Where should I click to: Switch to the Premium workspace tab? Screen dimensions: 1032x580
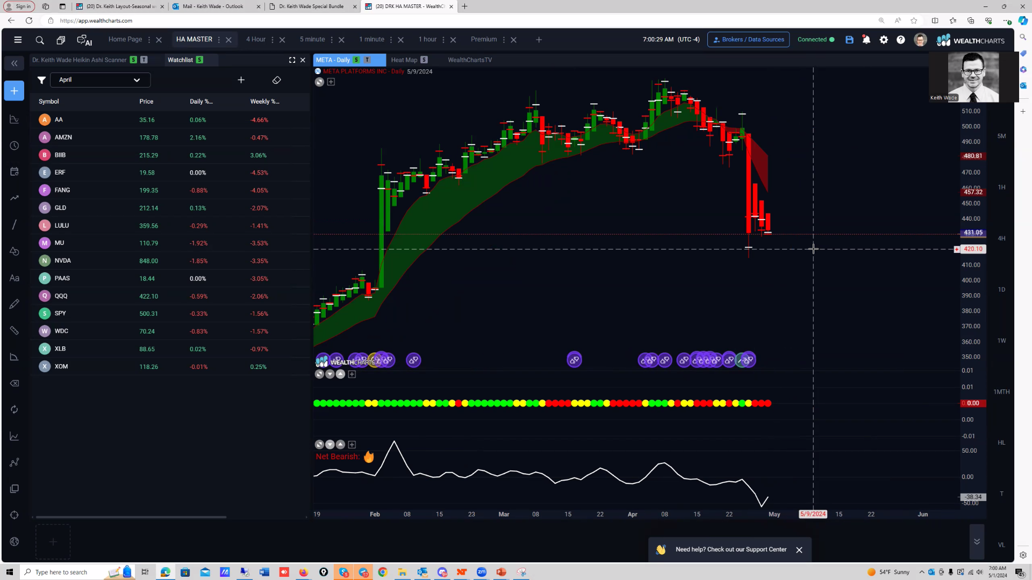[x=484, y=39]
